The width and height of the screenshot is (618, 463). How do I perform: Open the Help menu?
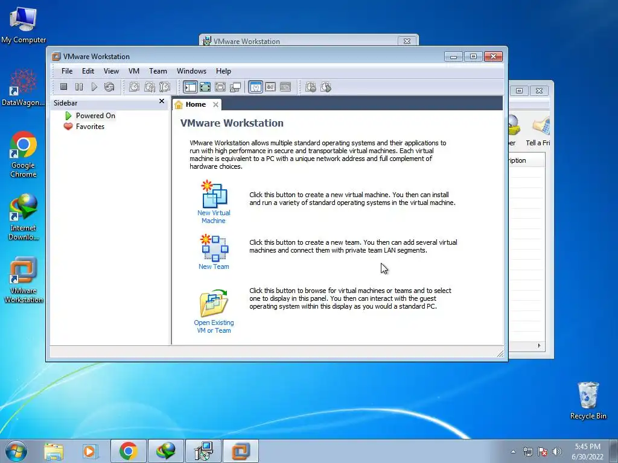click(223, 71)
